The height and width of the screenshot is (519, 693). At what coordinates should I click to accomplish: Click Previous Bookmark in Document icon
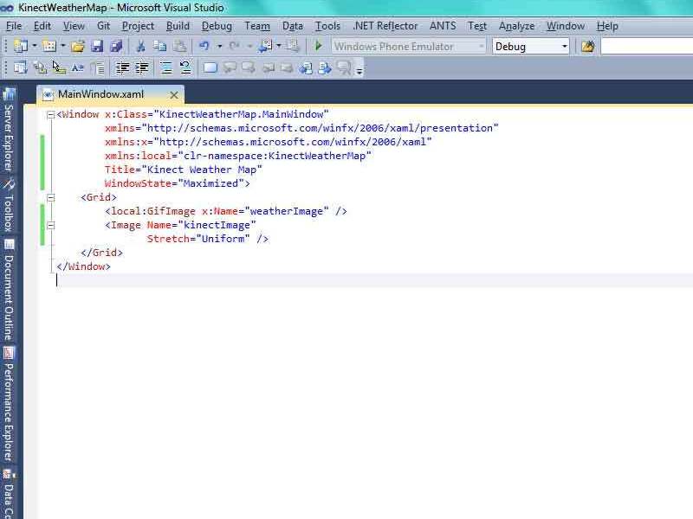[x=306, y=68]
